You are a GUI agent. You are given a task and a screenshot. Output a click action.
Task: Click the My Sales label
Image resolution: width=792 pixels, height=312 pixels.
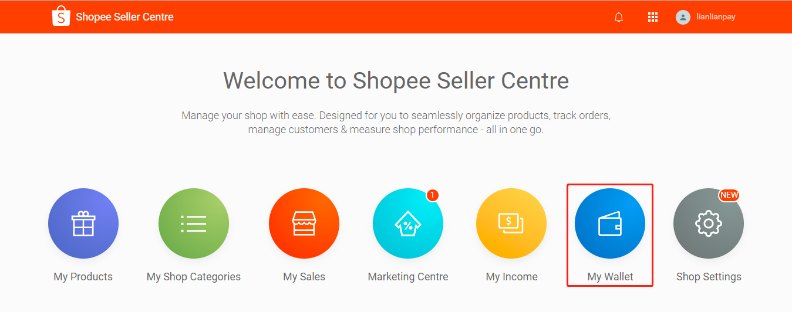click(x=304, y=277)
